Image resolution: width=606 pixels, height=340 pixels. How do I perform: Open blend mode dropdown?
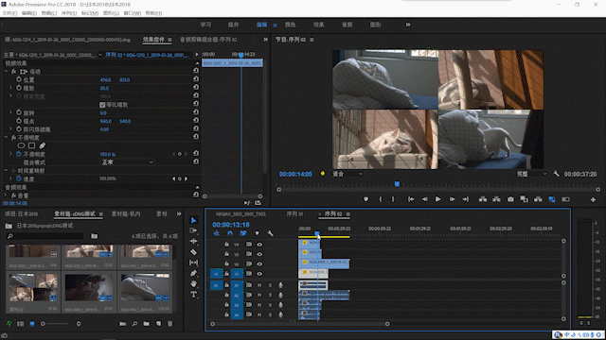(x=127, y=162)
